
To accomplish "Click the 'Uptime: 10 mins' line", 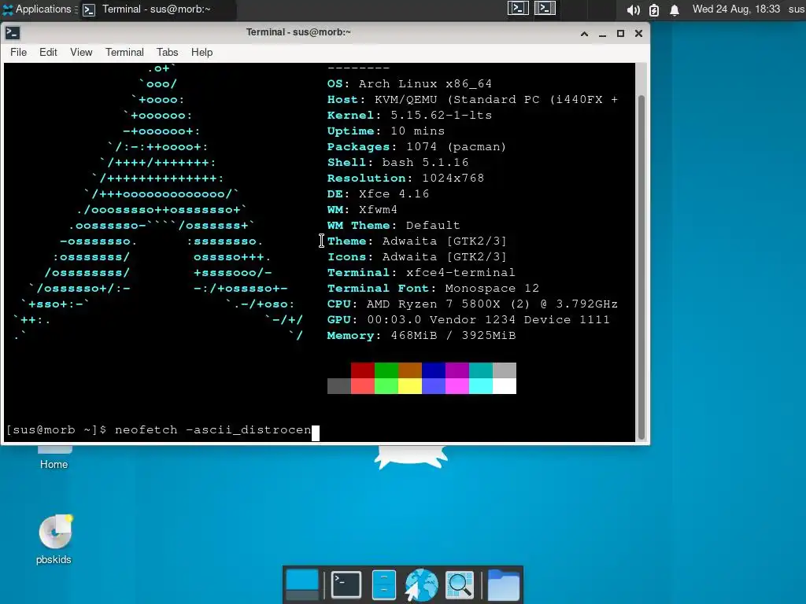I will click(x=386, y=131).
